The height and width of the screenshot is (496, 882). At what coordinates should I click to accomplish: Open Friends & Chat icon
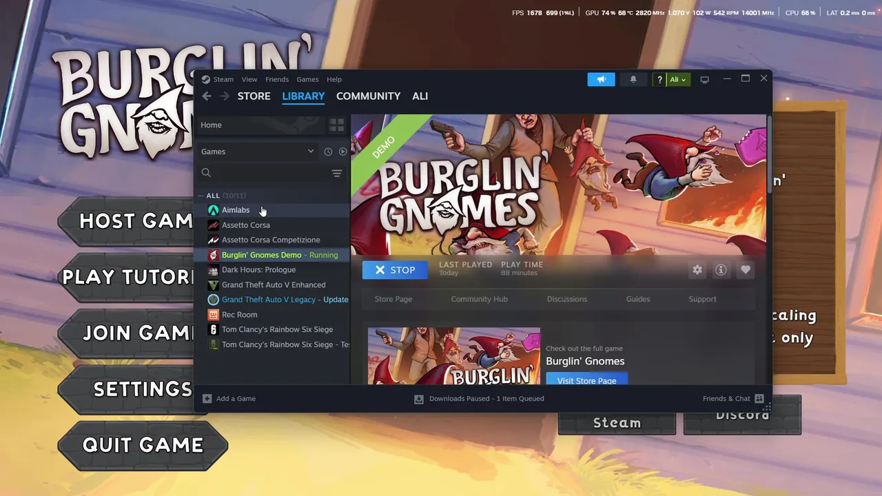[x=759, y=398]
